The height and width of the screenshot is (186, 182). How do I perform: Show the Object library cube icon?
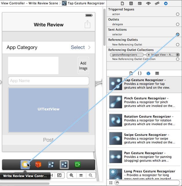tap(148, 74)
